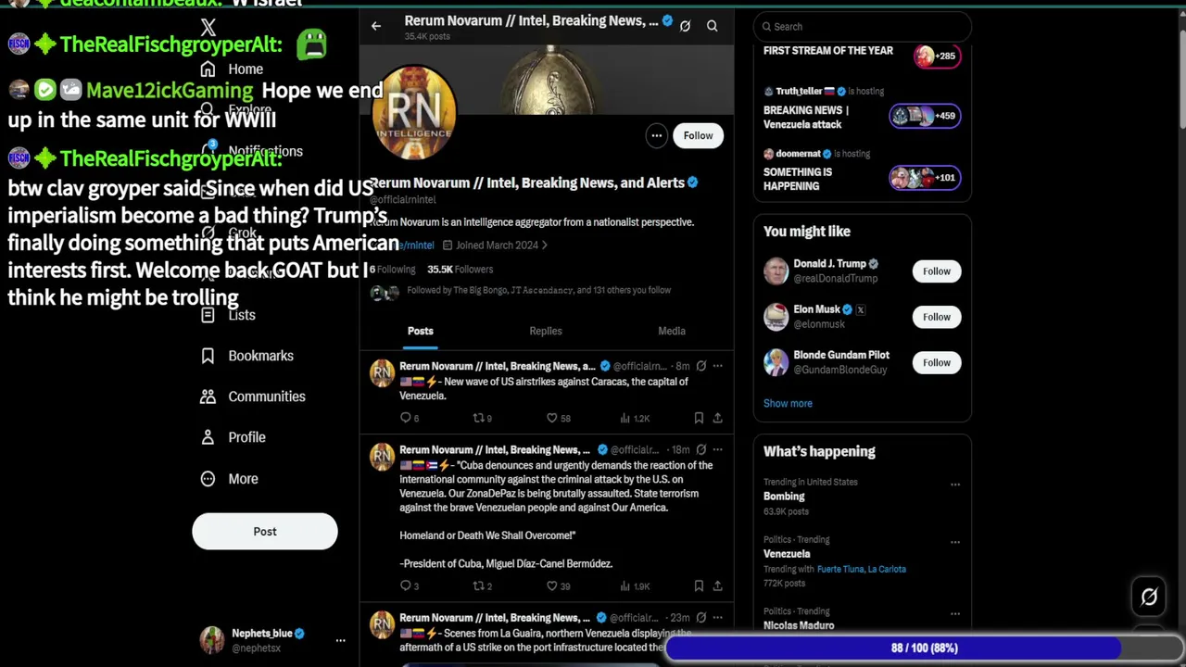Open Lists label in navigation menu

(x=242, y=315)
